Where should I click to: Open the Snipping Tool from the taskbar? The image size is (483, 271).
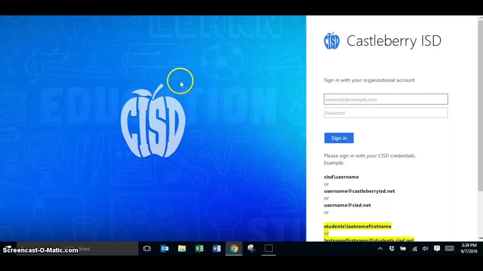(x=251, y=249)
